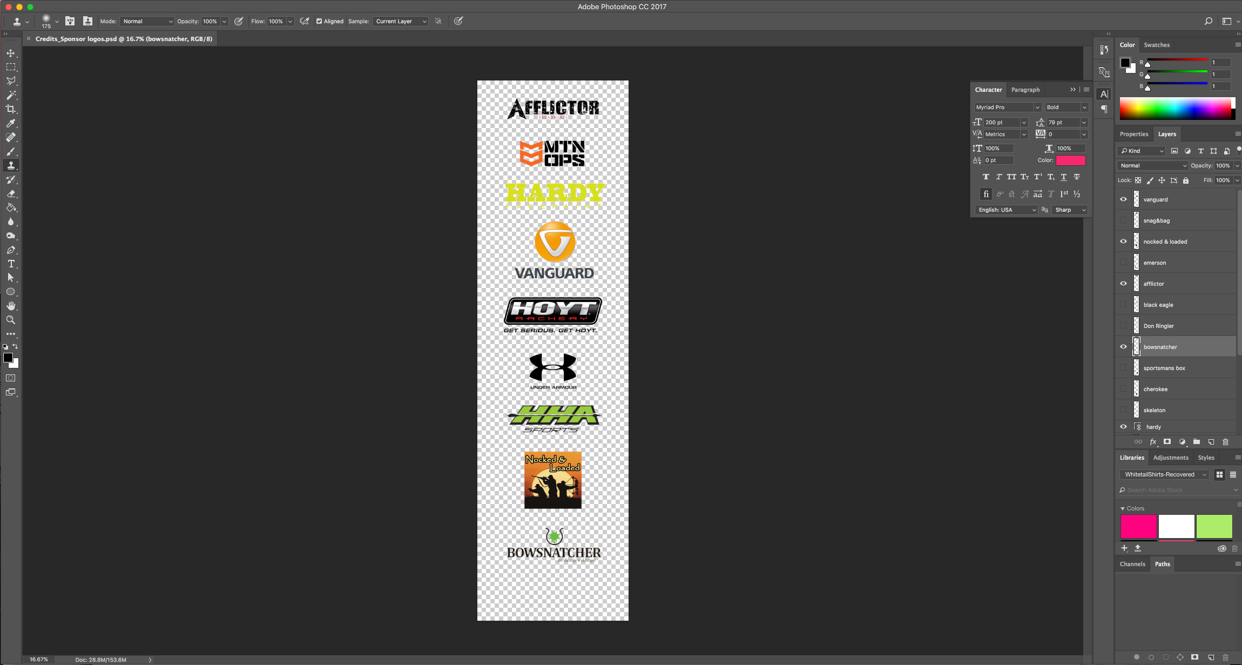Switch to the Swatches tab
The height and width of the screenshot is (665, 1242).
[1157, 45]
